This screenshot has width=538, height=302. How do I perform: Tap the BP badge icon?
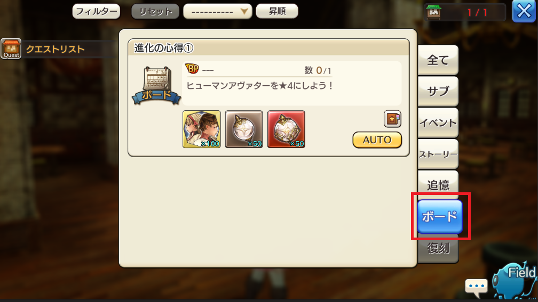[x=192, y=69]
